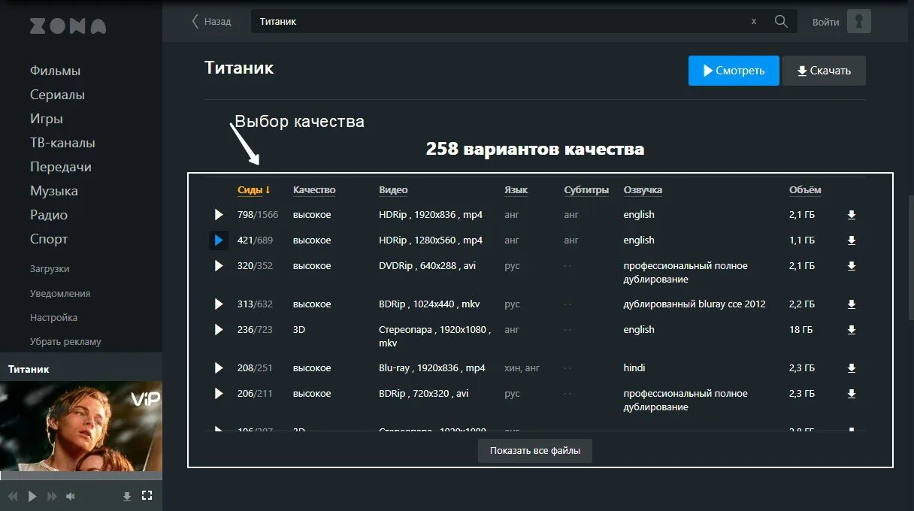Screen dimensions: 914x511
Task: Open Уведомления in the sidebar
Action: pos(60,294)
